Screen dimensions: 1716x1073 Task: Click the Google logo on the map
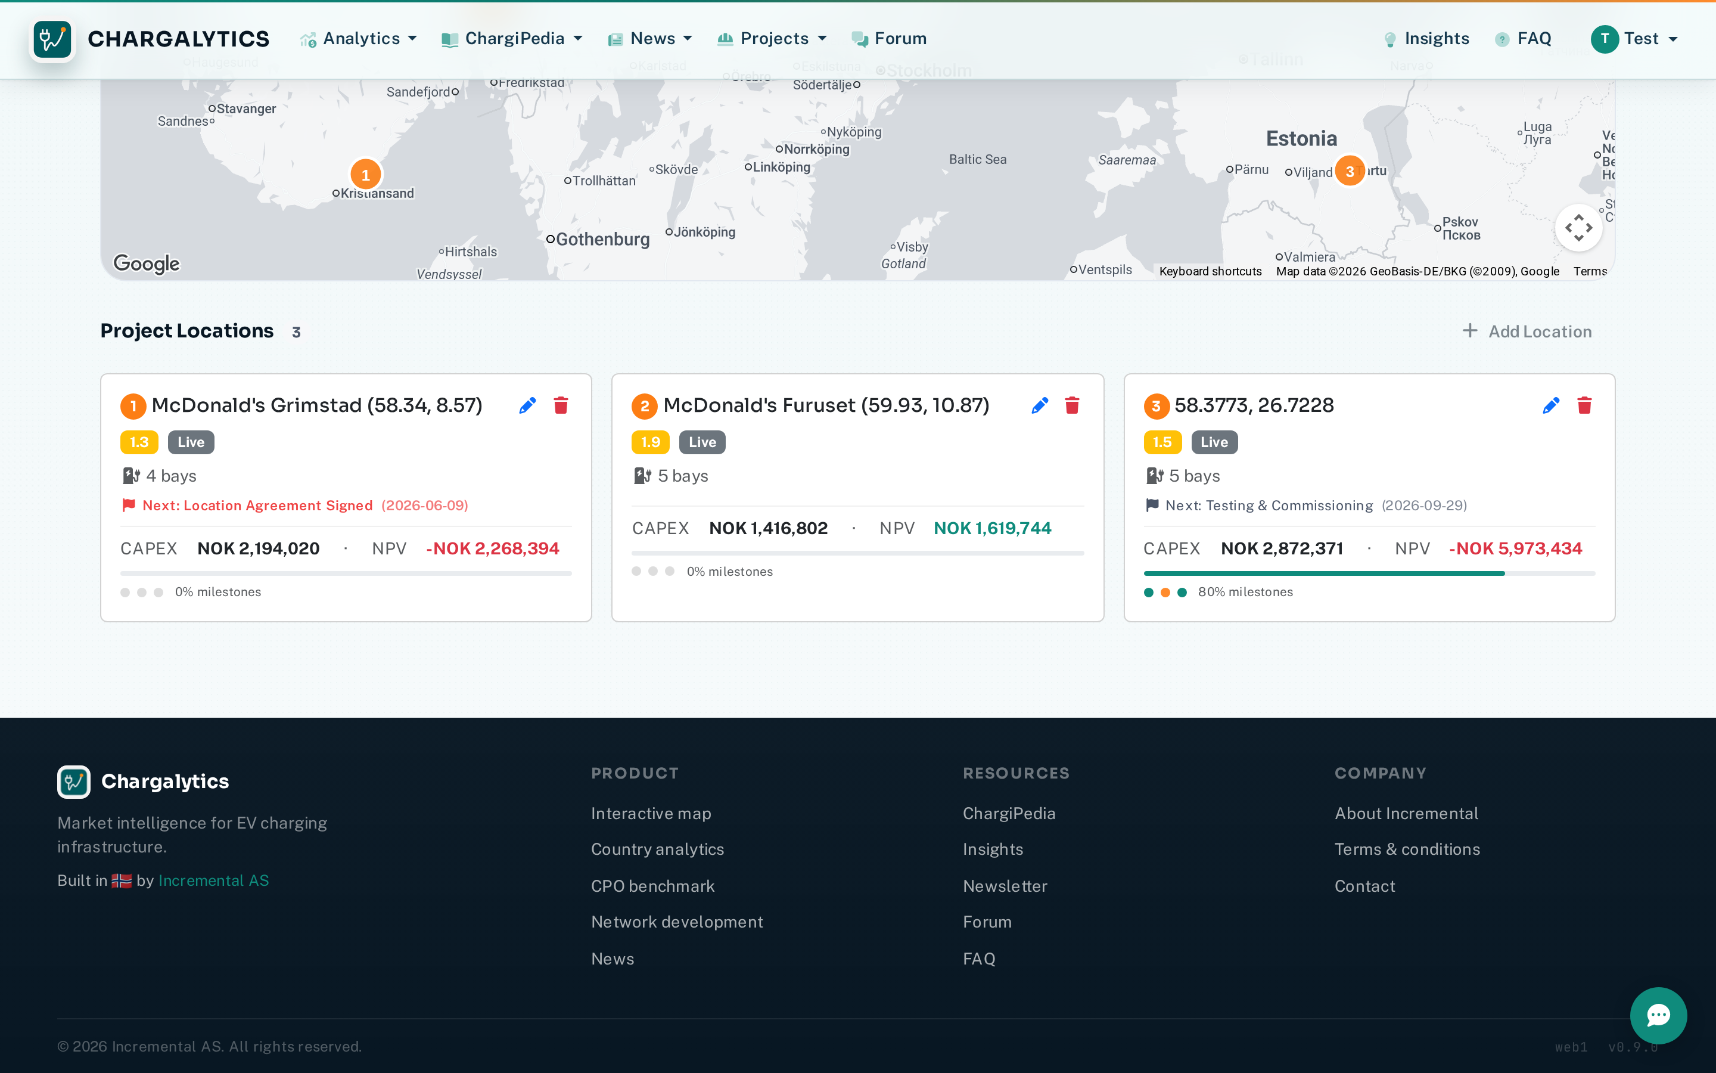[x=147, y=263]
